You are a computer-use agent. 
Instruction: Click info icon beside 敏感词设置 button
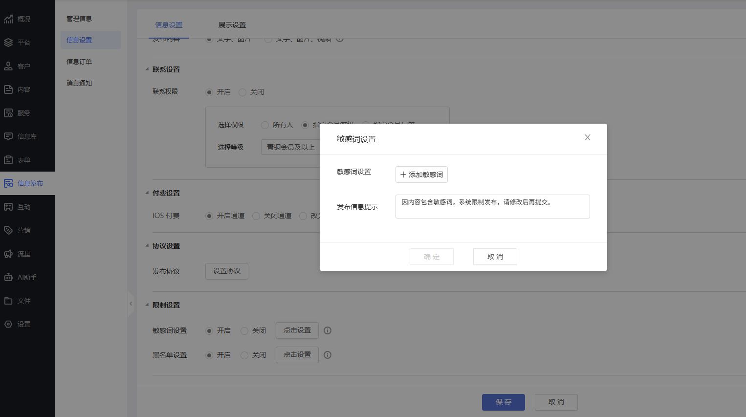(x=328, y=330)
